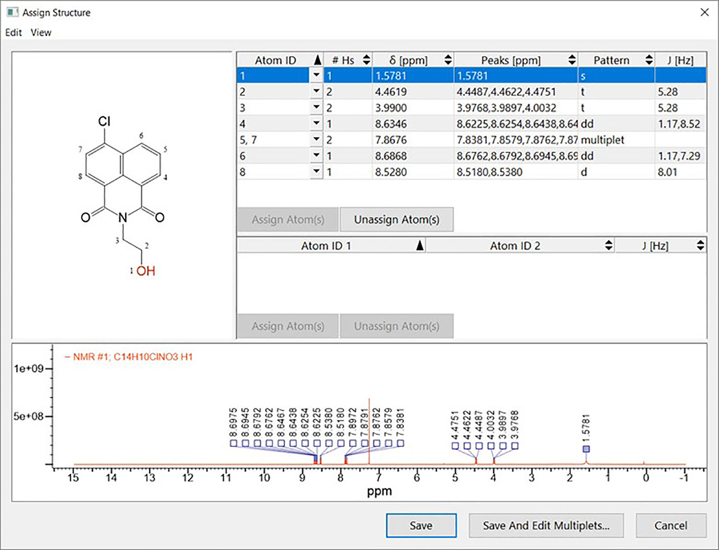The width and height of the screenshot is (719, 550).
Task: Sort by Pattern column arrows
Action: tap(649, 60)
